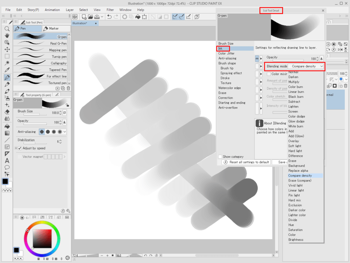Open Opacity dynamics button in Tool property

coord(65,122)
